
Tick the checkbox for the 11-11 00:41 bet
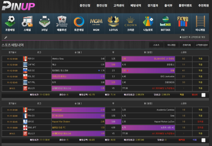(x=203, y=140)
